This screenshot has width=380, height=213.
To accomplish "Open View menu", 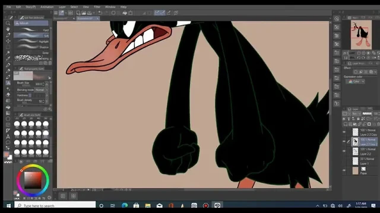I will [x=86, y=7].
